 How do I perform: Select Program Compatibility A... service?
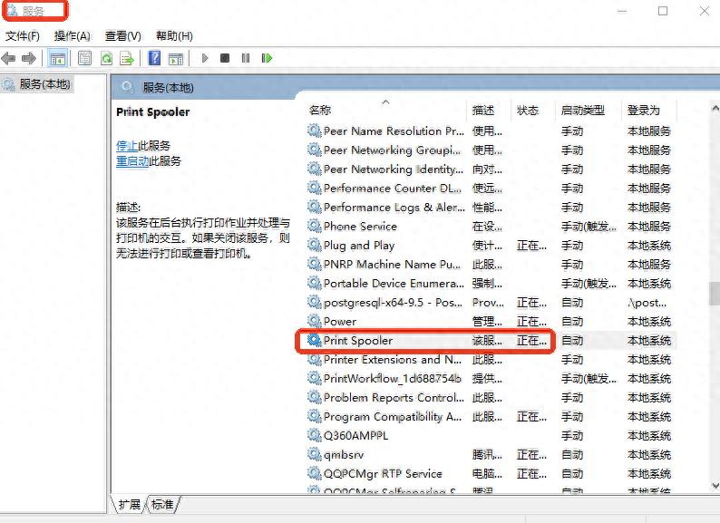click(x=491, y=416)
